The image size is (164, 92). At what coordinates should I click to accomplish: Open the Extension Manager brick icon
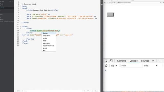102,5
